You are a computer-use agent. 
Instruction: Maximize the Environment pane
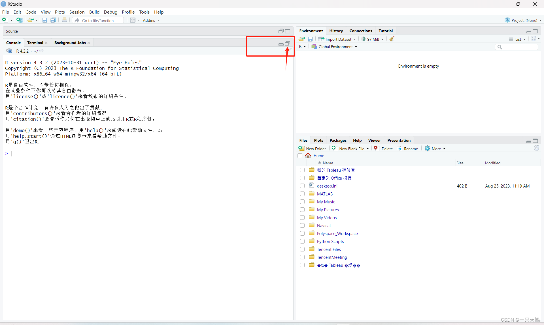(535, 31)
